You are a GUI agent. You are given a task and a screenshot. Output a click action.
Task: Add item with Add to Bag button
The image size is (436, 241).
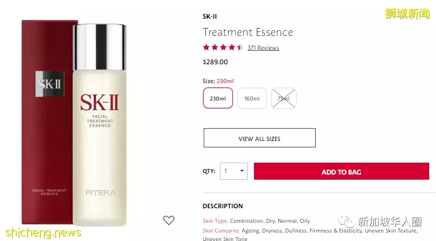(342, 171)
